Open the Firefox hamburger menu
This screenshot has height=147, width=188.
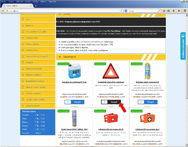[185, 11]
